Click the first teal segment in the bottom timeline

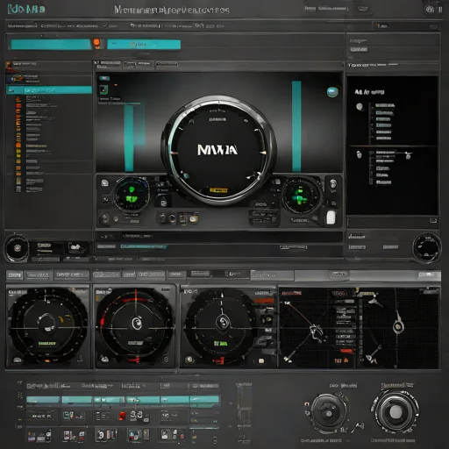tap(43, 400)
